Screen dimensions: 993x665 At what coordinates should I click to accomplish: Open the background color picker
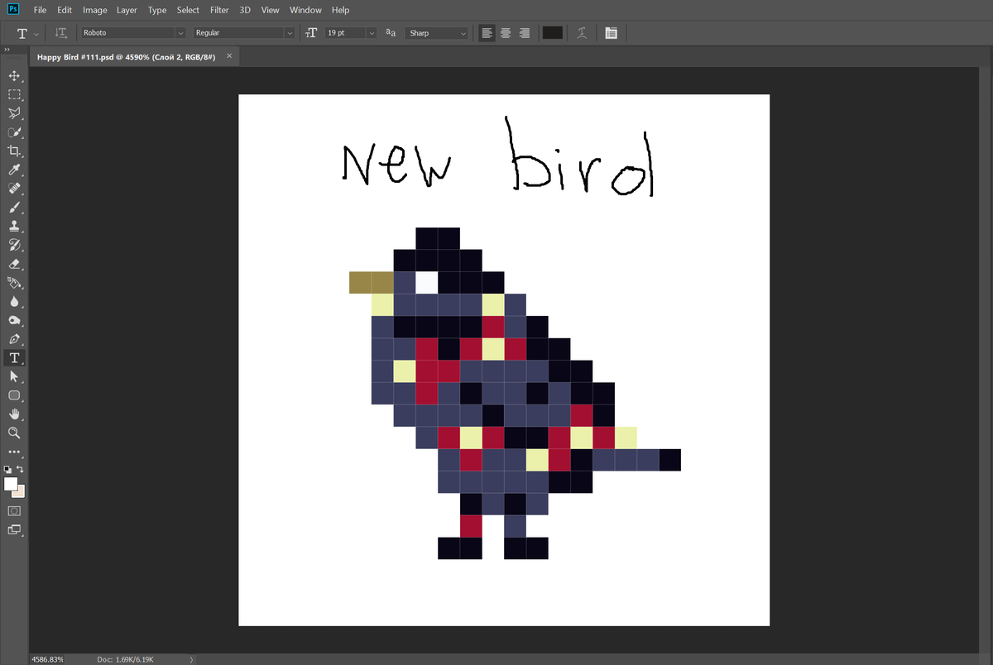click(x=21, y=493)
